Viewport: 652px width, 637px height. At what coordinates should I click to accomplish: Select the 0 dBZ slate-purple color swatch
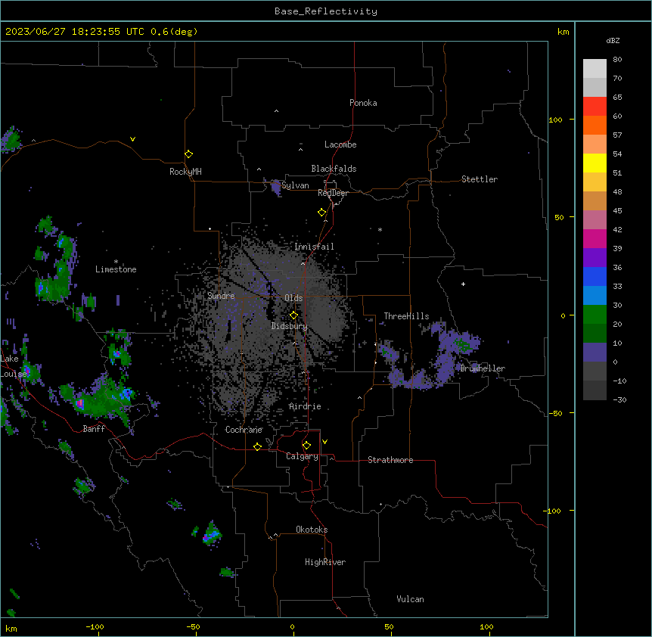pos(595,353)
